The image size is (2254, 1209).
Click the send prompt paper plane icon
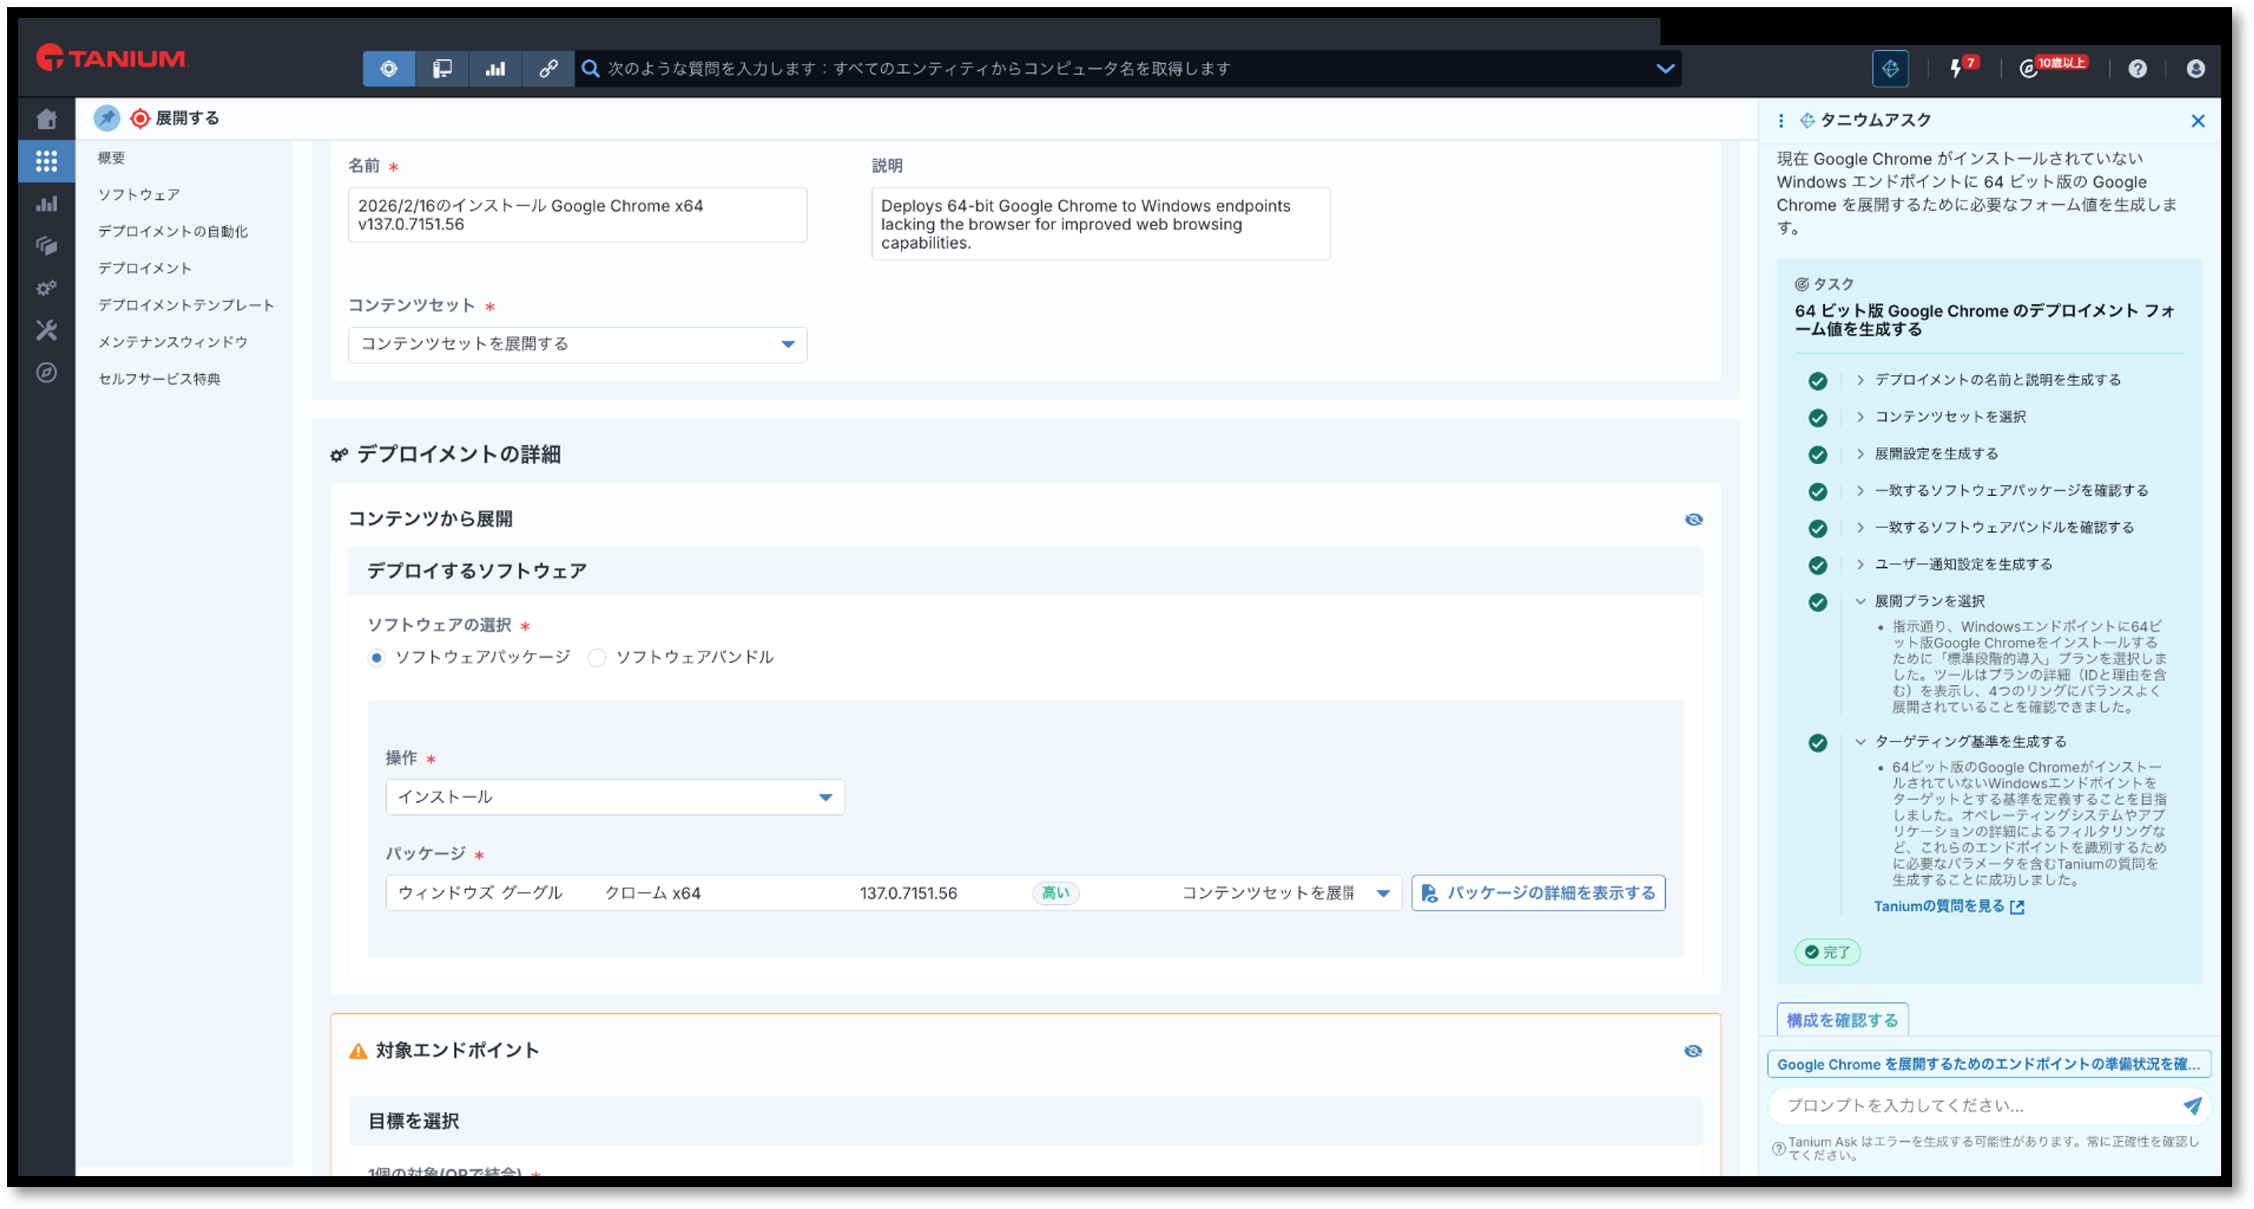(2192, 1106)
